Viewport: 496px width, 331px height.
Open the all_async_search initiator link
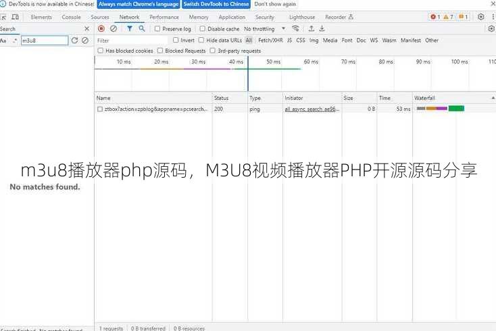pyautogui.click(x=312, y=109)
